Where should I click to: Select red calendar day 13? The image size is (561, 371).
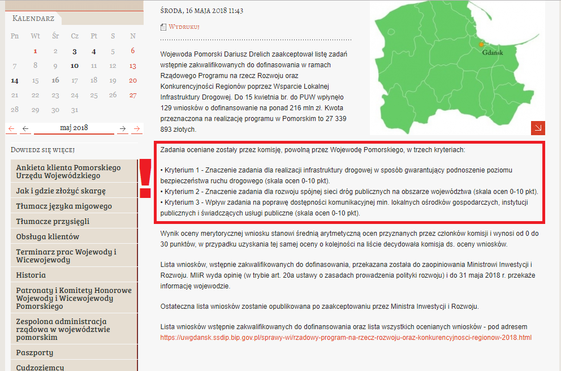pyautogui.click(x=133, y=66)
